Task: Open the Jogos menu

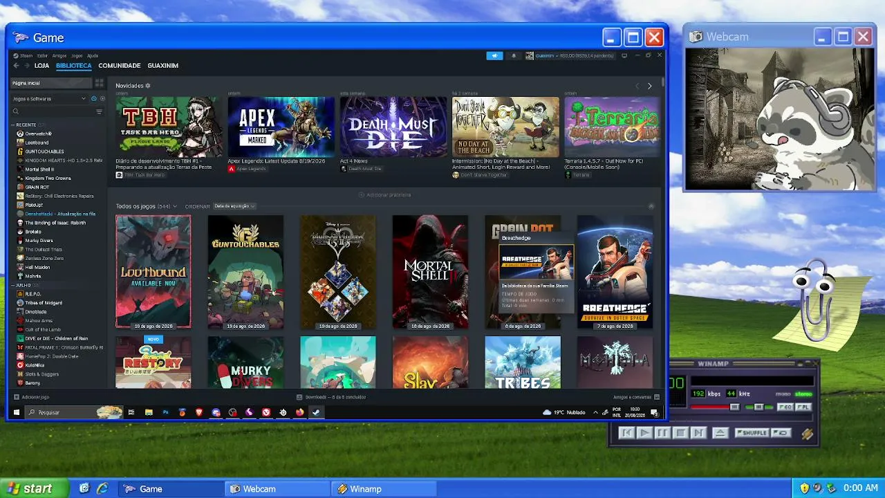Action: 77,56
